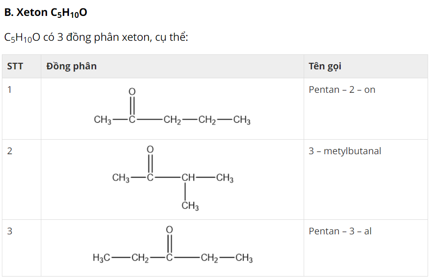Click the CH group in the second structure
This screenshot has height=277, width=429.
click(x=188, y=178)
